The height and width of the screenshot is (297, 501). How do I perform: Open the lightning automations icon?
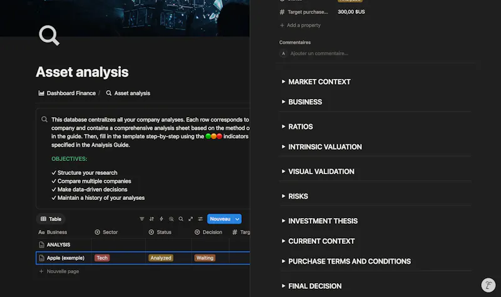point(162,219)
